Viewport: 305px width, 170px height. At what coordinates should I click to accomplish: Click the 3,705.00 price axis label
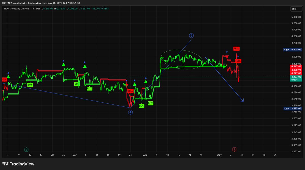296,118
